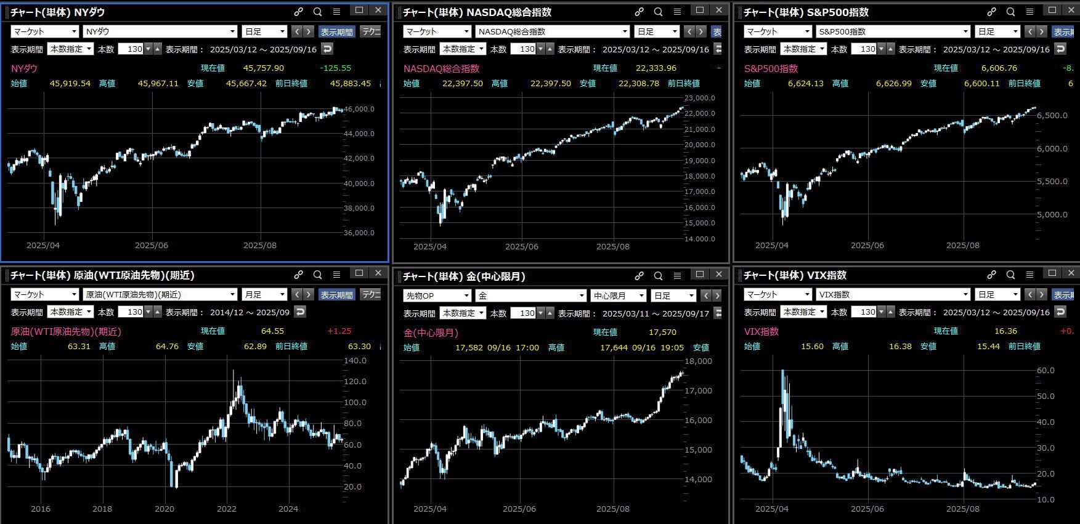This screenshot has width=1080, height=524.
Task: Click テクニ button in 原油 chart toolbar
Action: [x=371, y=295]
